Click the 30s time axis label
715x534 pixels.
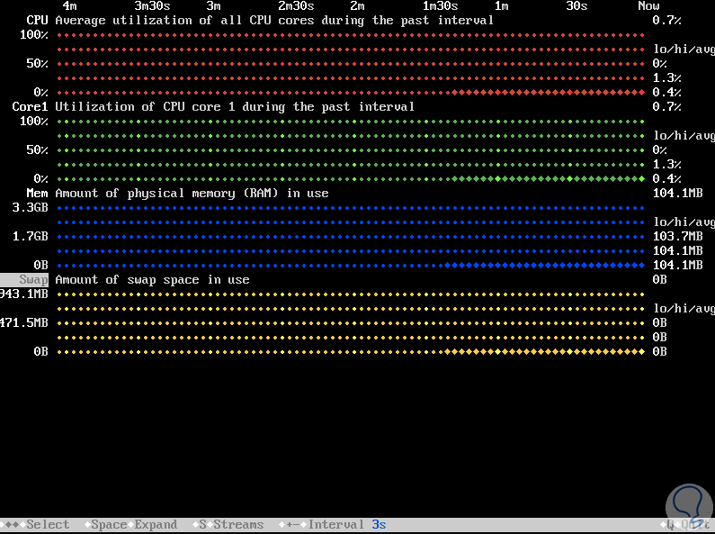pyautogui.click(x=576, y=6)
